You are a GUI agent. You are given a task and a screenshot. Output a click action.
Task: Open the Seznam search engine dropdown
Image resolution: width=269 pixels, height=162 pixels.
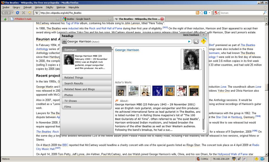[x=216, y=13]
